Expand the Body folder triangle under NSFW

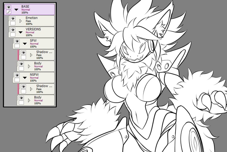(x=29, y=100)
